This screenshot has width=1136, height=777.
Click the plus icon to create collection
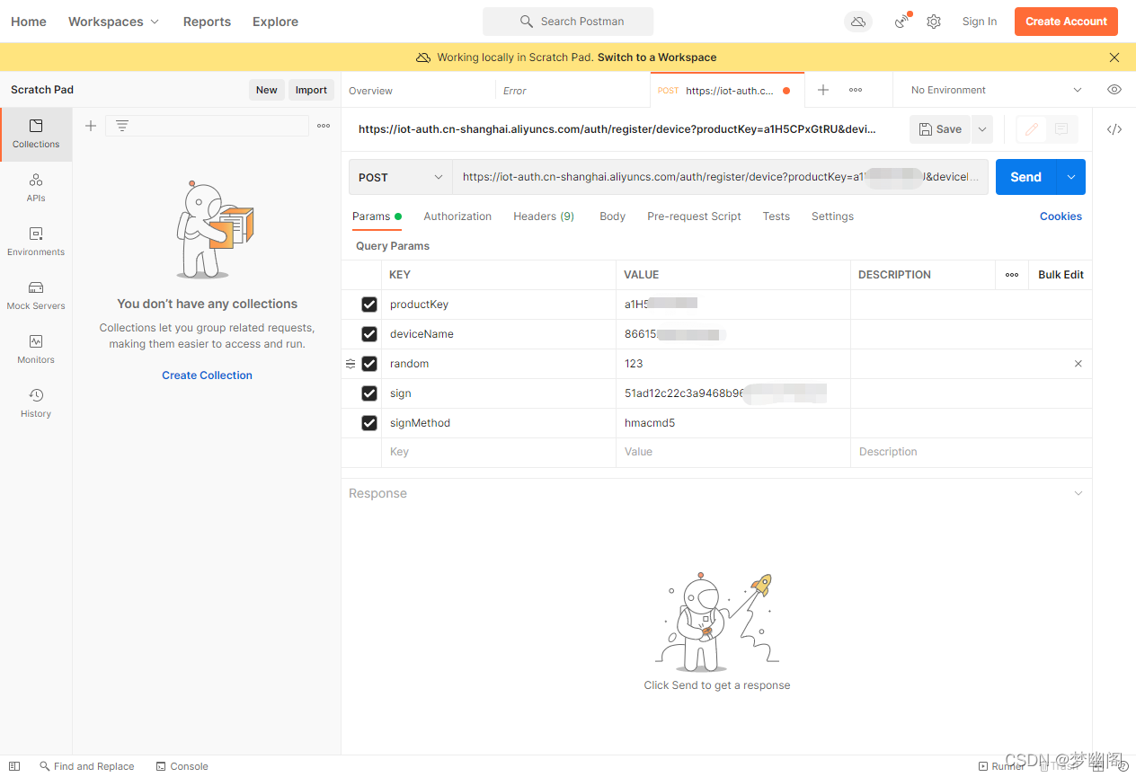[91, 126]
